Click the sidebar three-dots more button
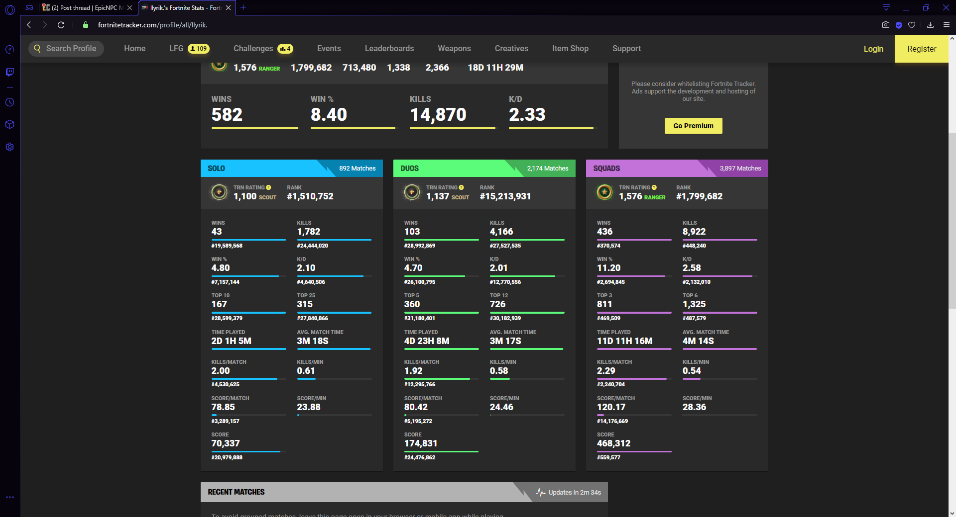 pyautogui.click(x=9, y=497)
